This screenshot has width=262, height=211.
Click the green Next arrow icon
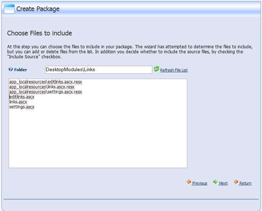click(216, 182)
